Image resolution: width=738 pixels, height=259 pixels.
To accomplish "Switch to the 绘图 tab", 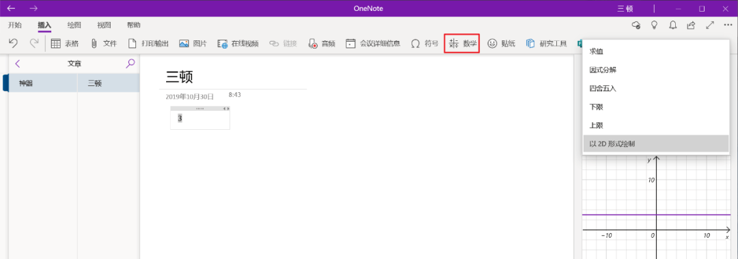I will click(x=74, y=25).
